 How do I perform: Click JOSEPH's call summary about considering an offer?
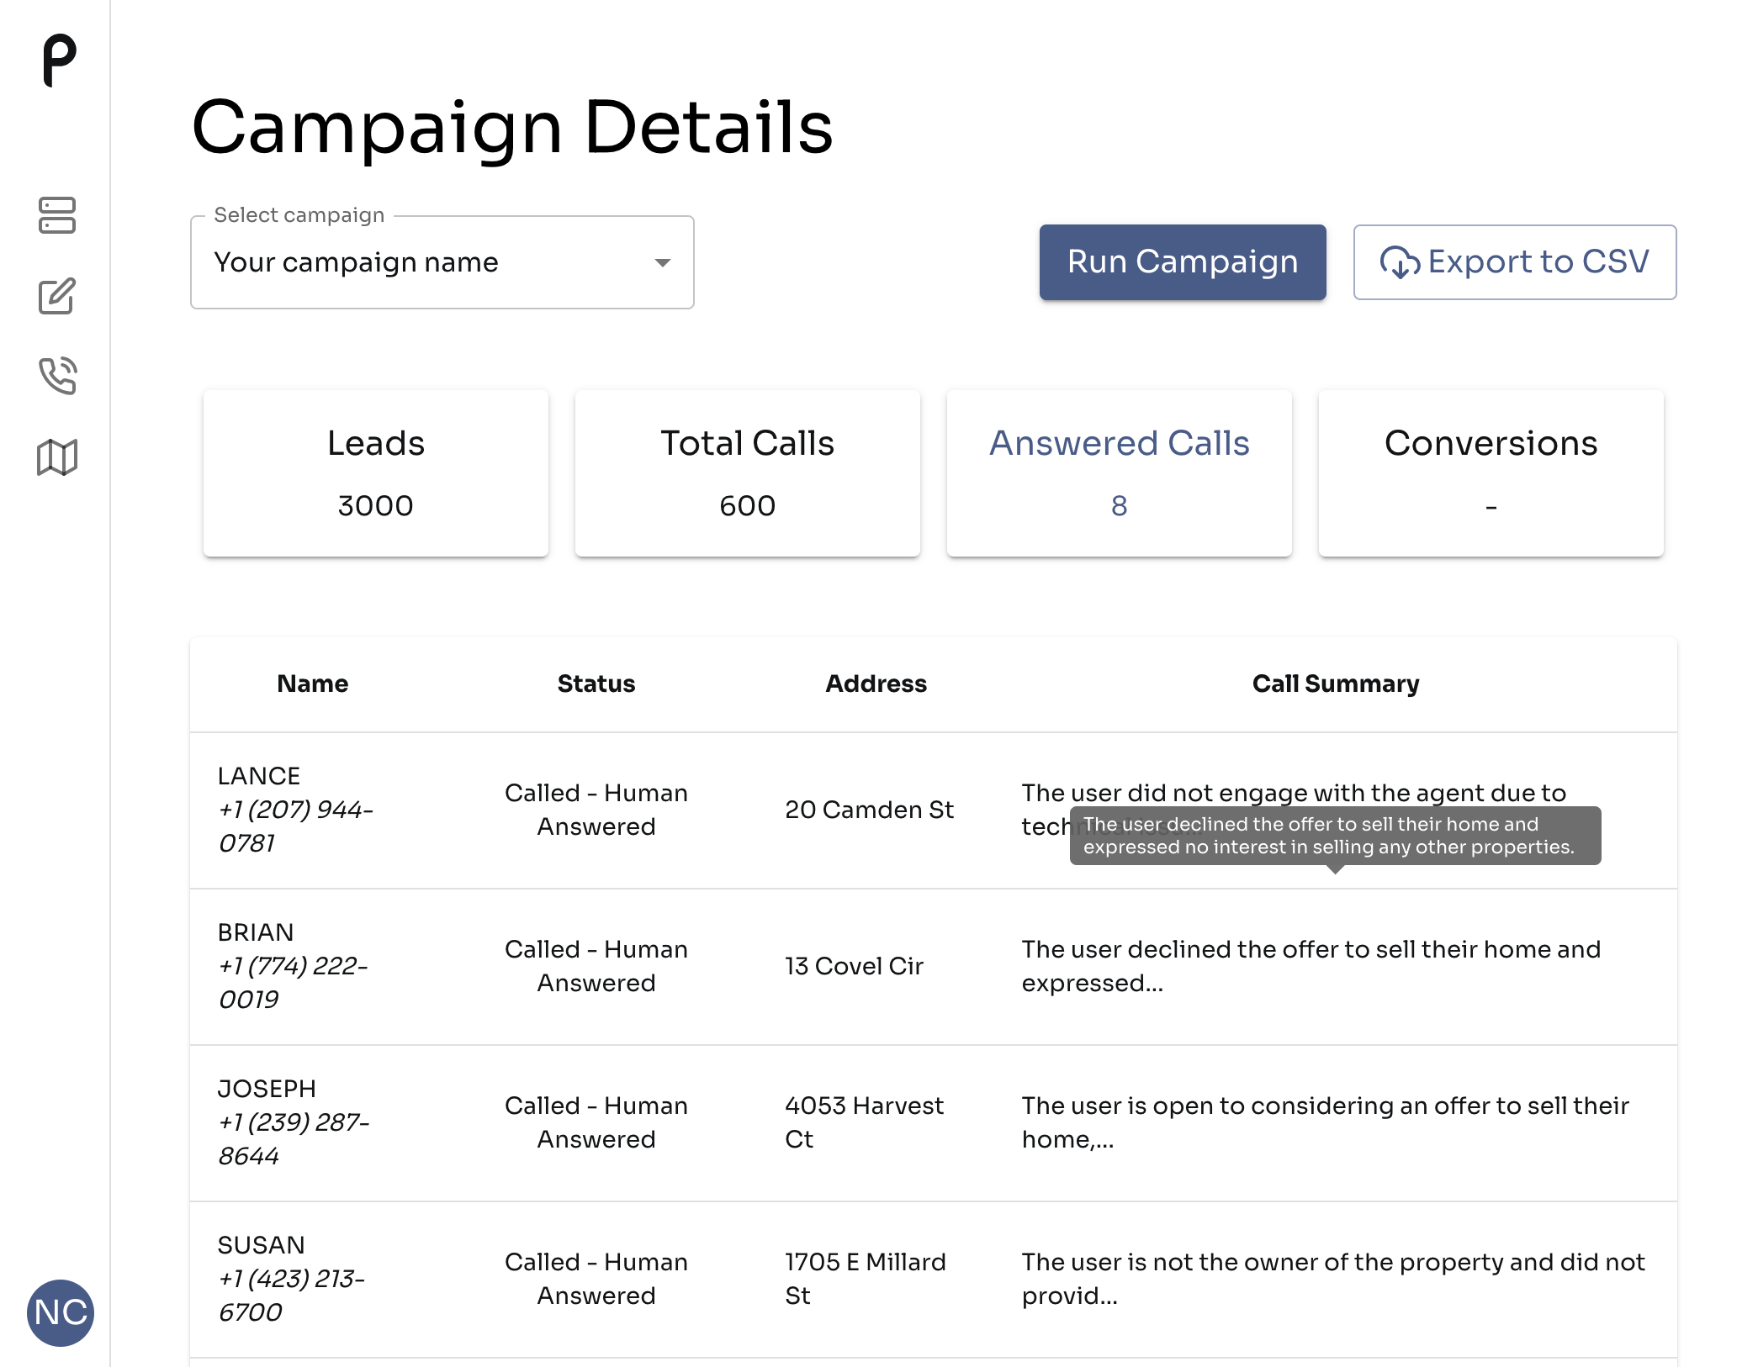click(1326, 1122)
